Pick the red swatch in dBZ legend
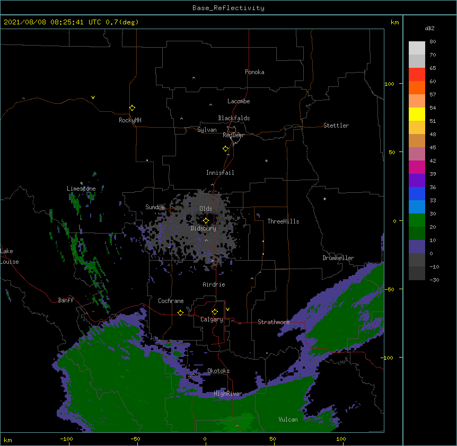 [417, 74]
